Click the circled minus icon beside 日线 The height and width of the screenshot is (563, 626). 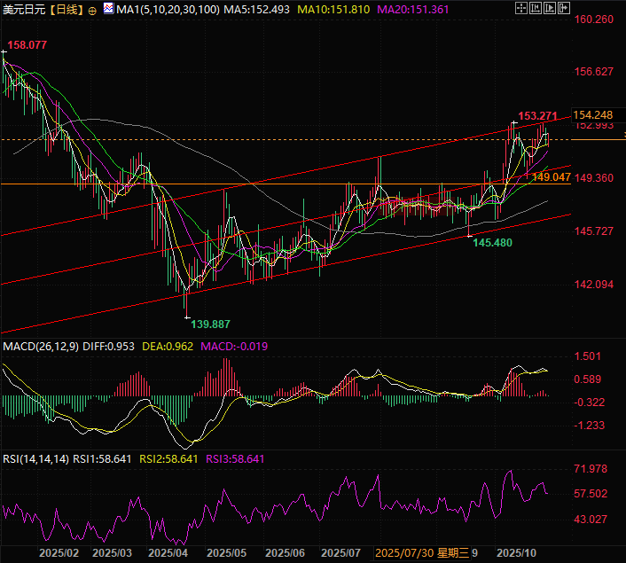coord(94,10)
